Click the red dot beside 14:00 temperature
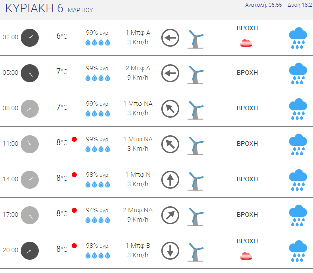The height and width of the screenshot is (273, 313). 74,175
